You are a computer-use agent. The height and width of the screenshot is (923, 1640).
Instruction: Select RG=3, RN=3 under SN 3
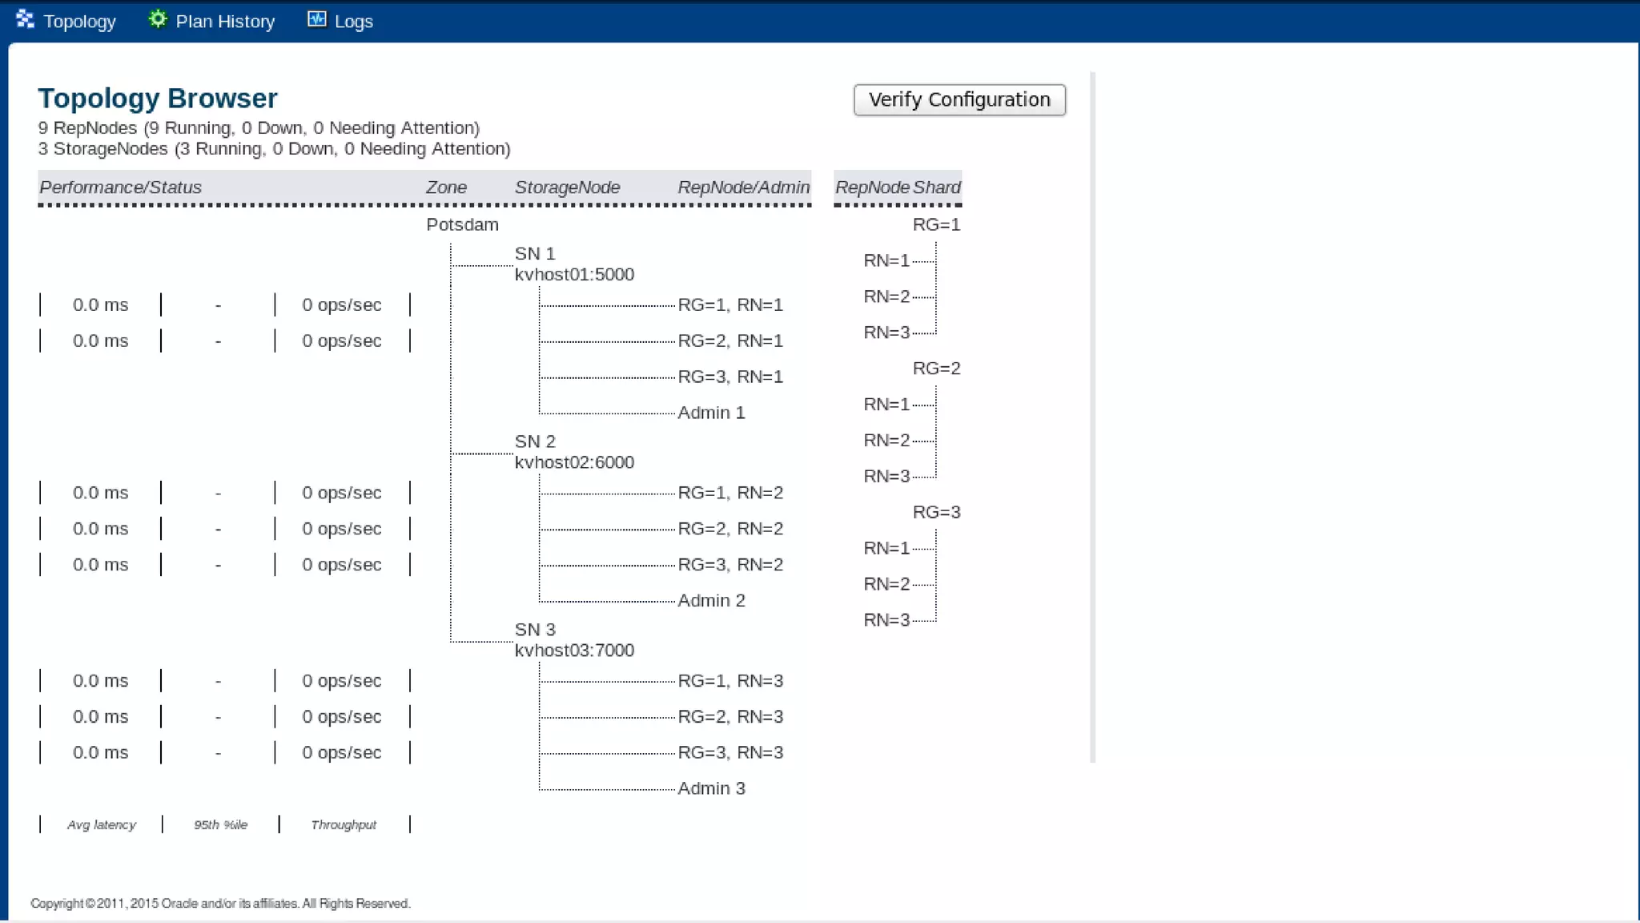coord(730,752)
